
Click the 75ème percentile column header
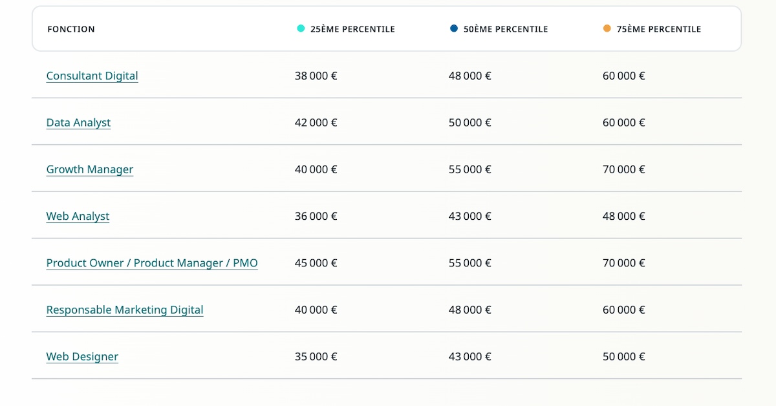pos(659,29)
